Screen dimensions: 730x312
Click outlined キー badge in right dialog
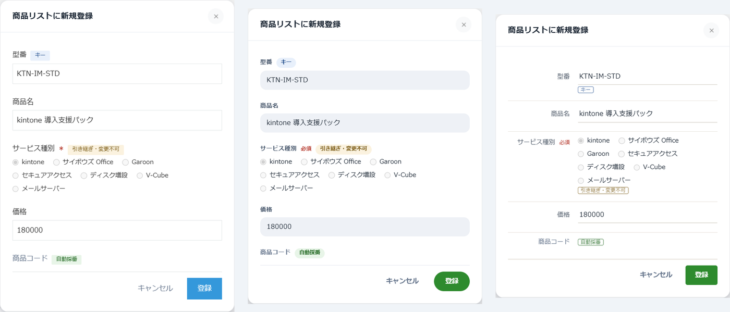point(586,90)
